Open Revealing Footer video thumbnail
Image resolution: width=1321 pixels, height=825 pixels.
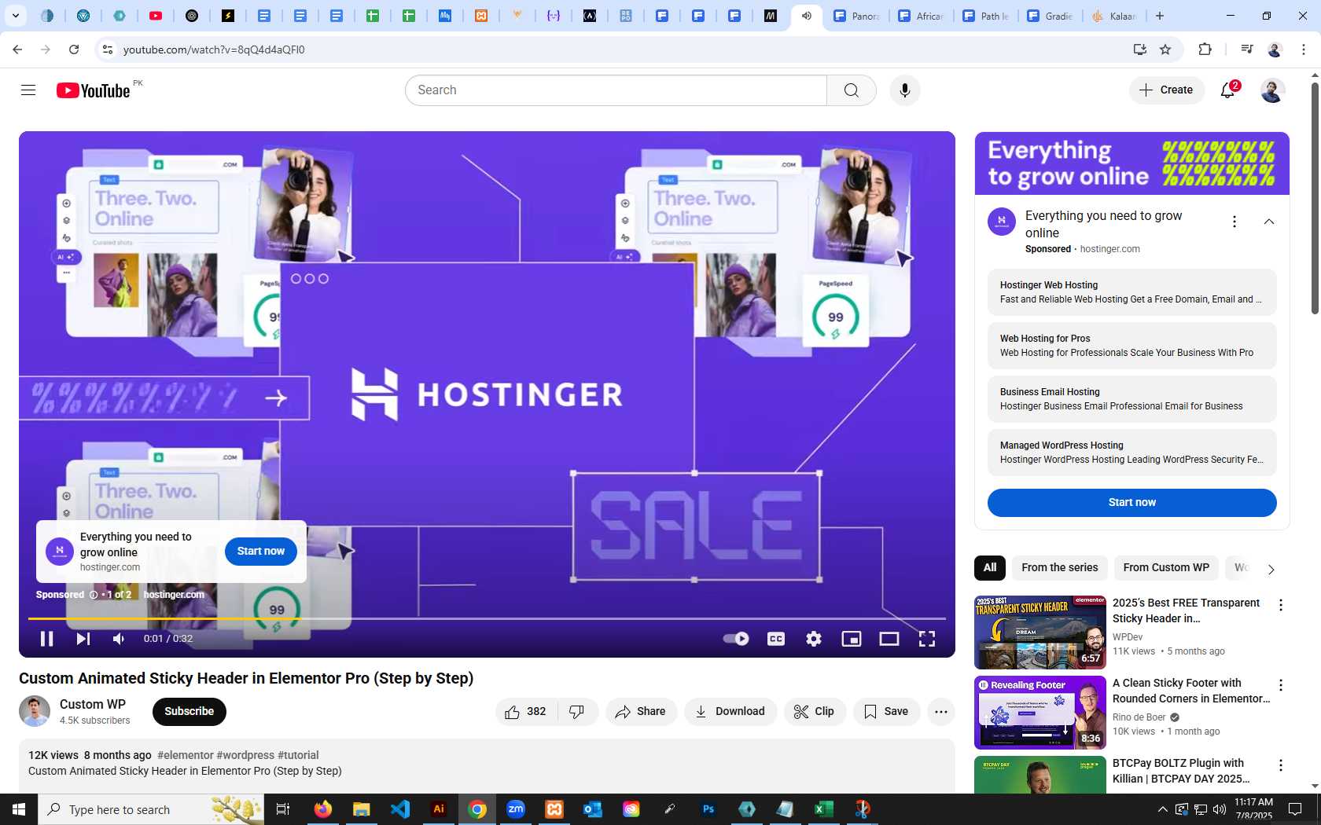click(1040, 713)
